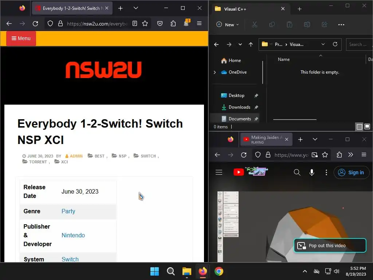This screenshot has height=280, width=373.
Task: Click the Paste icon in Explorer toolbar
Action: (290, 24)
